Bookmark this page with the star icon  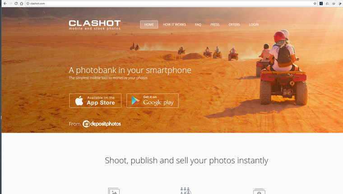[315, 4]
